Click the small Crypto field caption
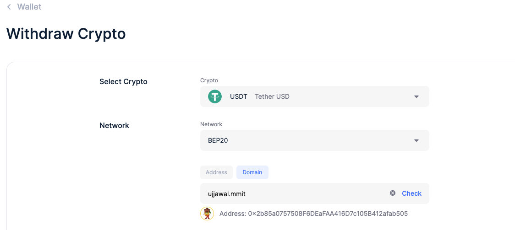Image resolution: width=515 pixels, height=230 pixels. coord(209,80)
